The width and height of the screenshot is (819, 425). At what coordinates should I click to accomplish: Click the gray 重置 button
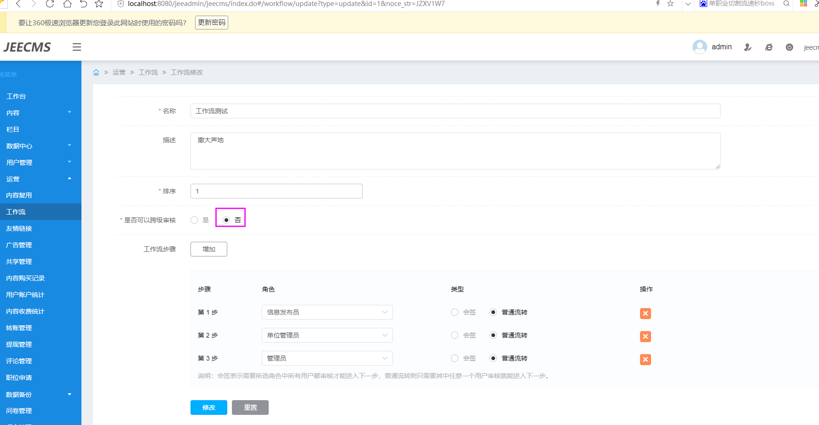pos(250,408)
